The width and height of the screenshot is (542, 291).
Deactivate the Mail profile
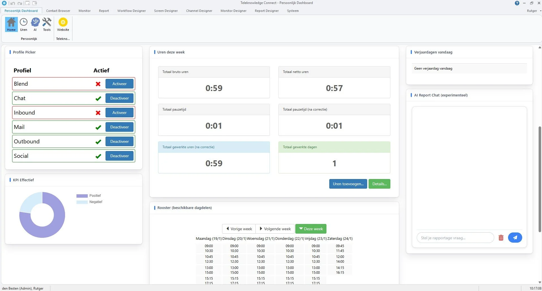click(x=119, y=127)
